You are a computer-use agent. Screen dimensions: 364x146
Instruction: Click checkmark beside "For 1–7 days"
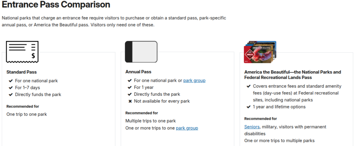(x=10, y=88)
